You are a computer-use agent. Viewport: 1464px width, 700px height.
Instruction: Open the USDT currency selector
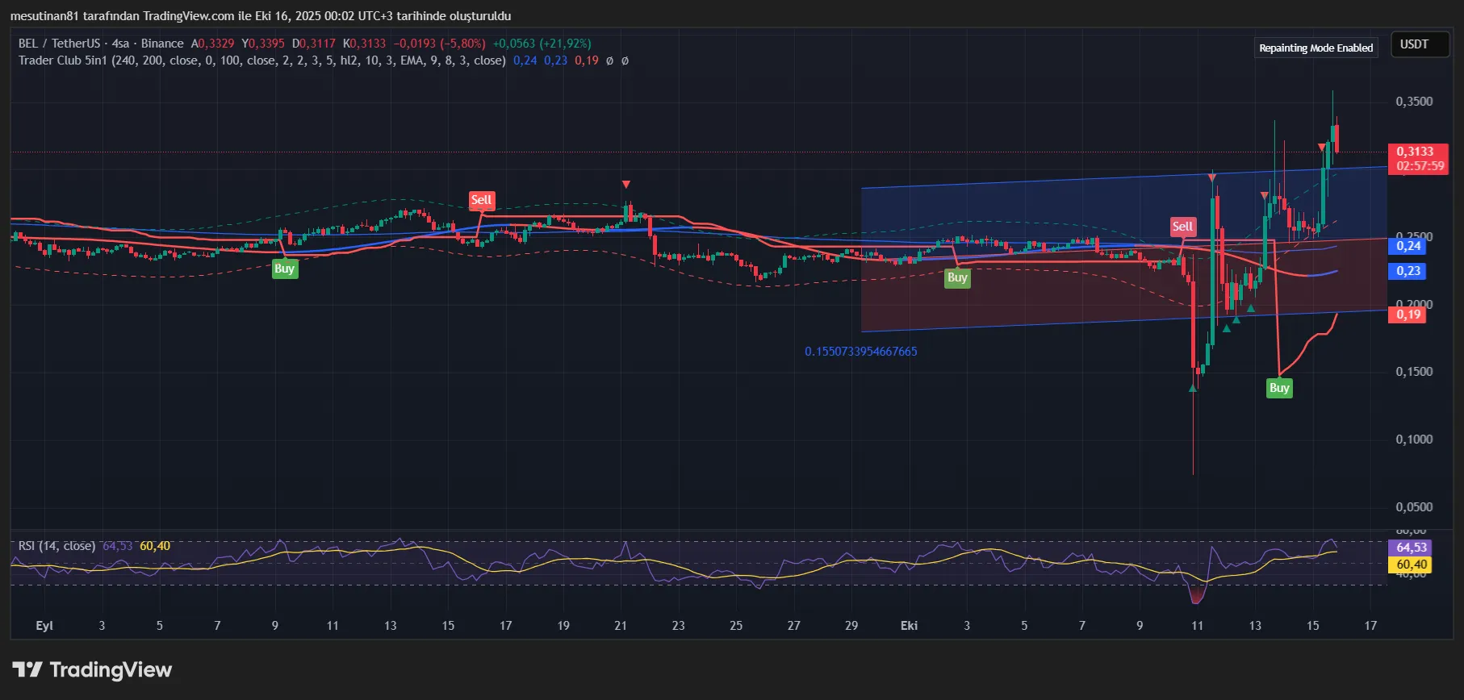1414,44
